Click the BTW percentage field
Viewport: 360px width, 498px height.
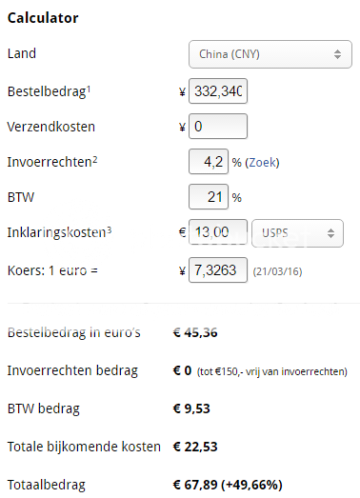[x=209, y=196]
